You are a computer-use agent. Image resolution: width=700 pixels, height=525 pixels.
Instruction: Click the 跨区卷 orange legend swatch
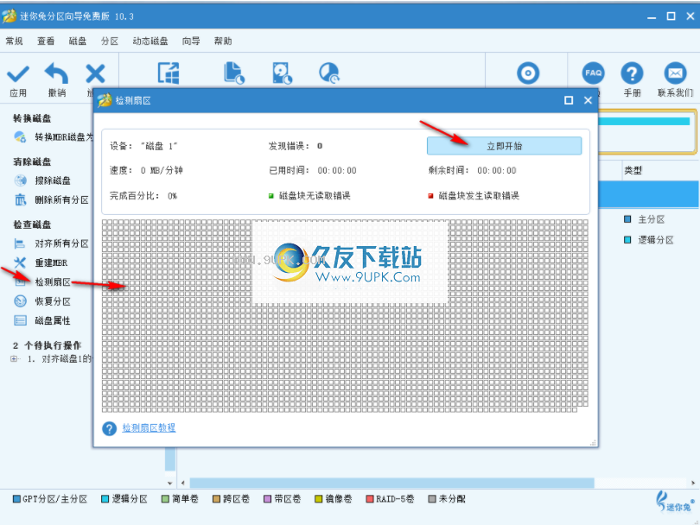tap(217, 499)
